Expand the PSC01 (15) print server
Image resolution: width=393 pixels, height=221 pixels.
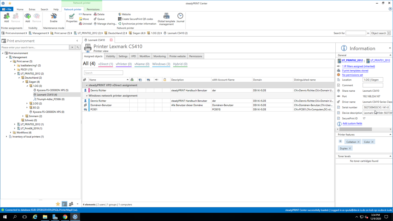point(15,70)
